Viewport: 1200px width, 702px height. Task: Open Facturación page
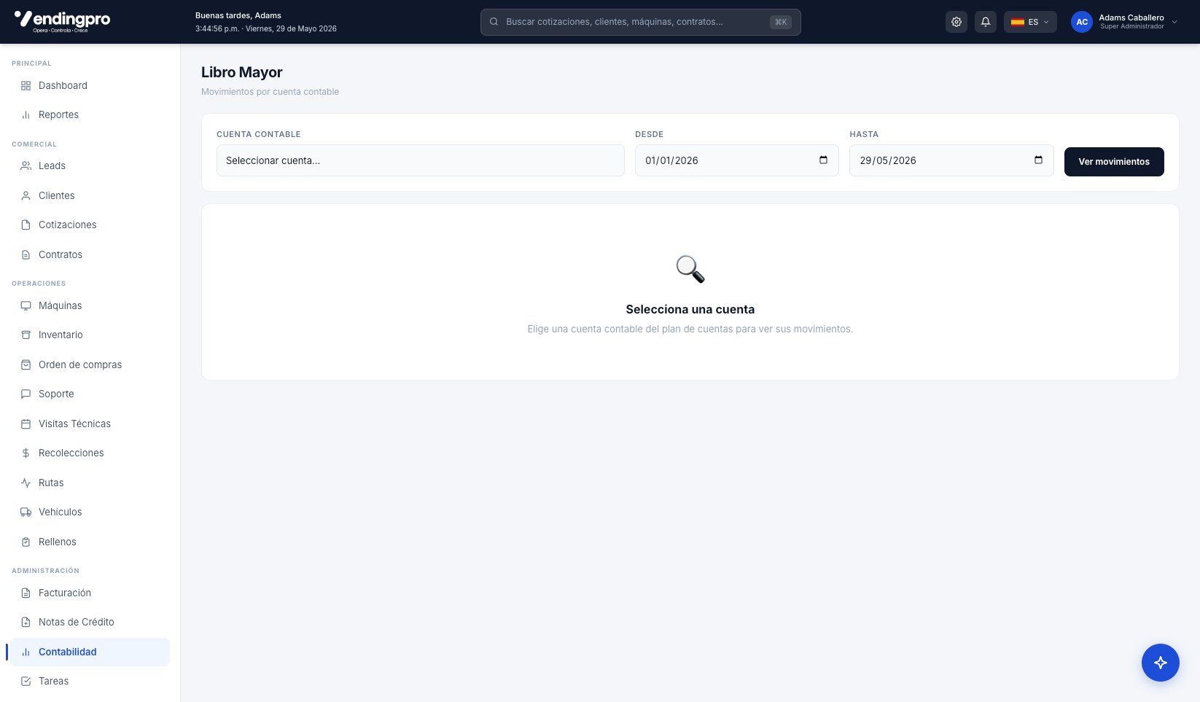coord(89,593)
